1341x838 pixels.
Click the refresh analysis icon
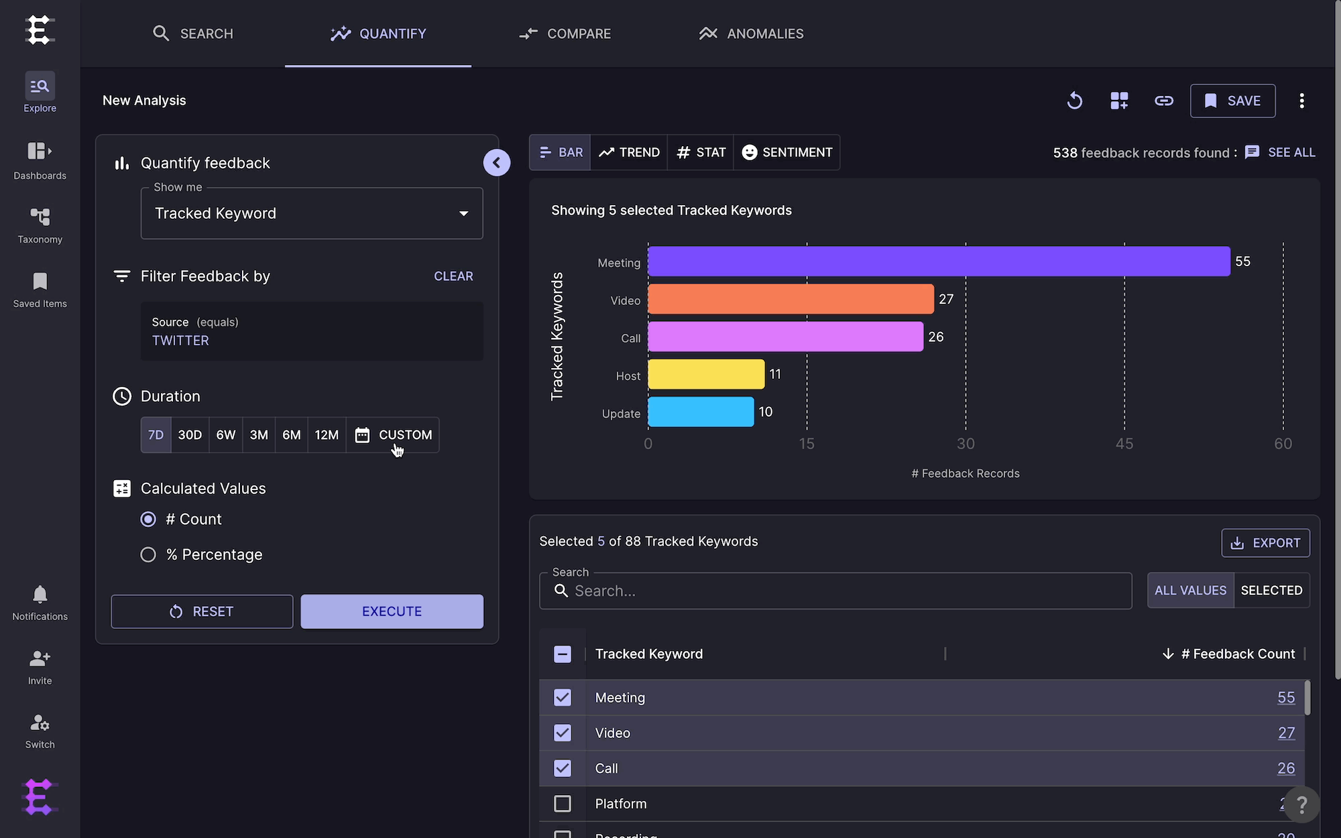1075,101
